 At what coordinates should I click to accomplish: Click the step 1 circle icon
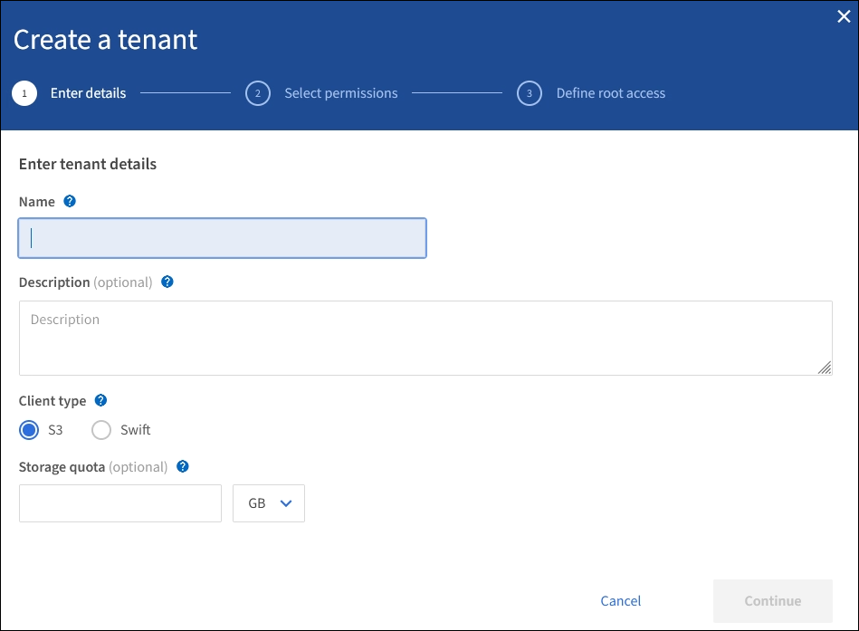click(x=24, y=93)
